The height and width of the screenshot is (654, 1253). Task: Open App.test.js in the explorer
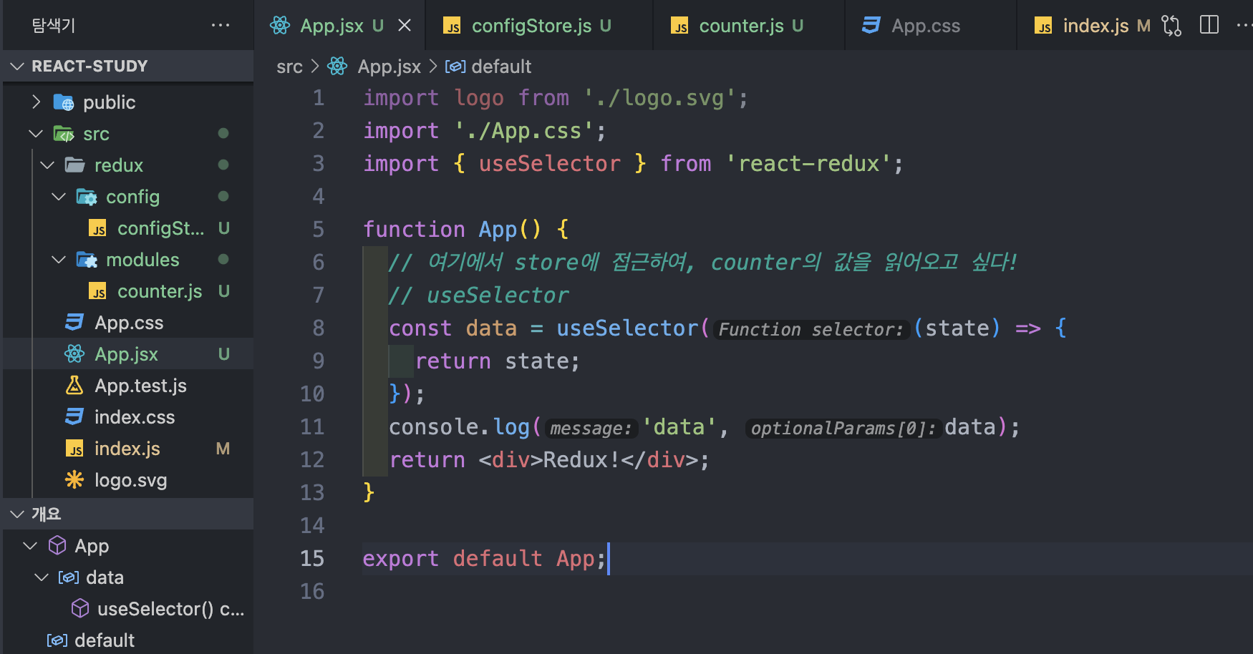[x=128, y=386]
